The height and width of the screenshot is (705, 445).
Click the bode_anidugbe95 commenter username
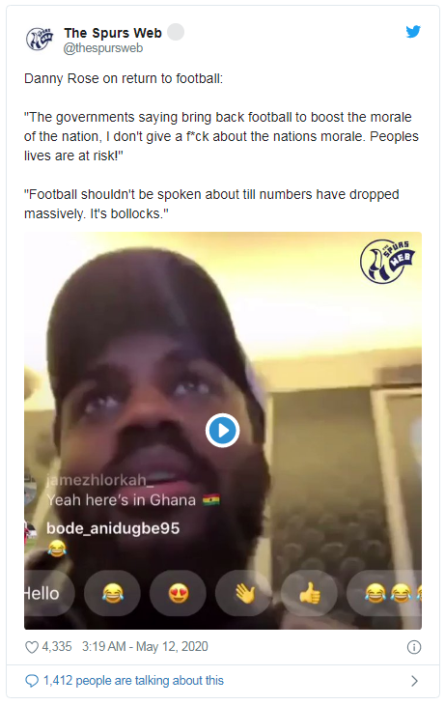pos(113,528)
